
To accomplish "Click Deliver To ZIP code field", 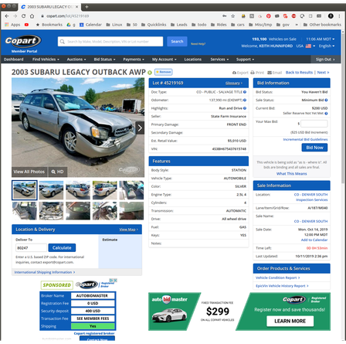I will coord(31,247).
